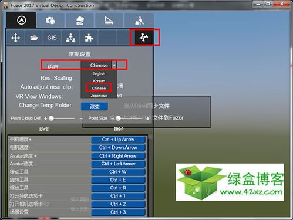Open the plugins puzzle icon
293x220 pixels.
point(89,38)
